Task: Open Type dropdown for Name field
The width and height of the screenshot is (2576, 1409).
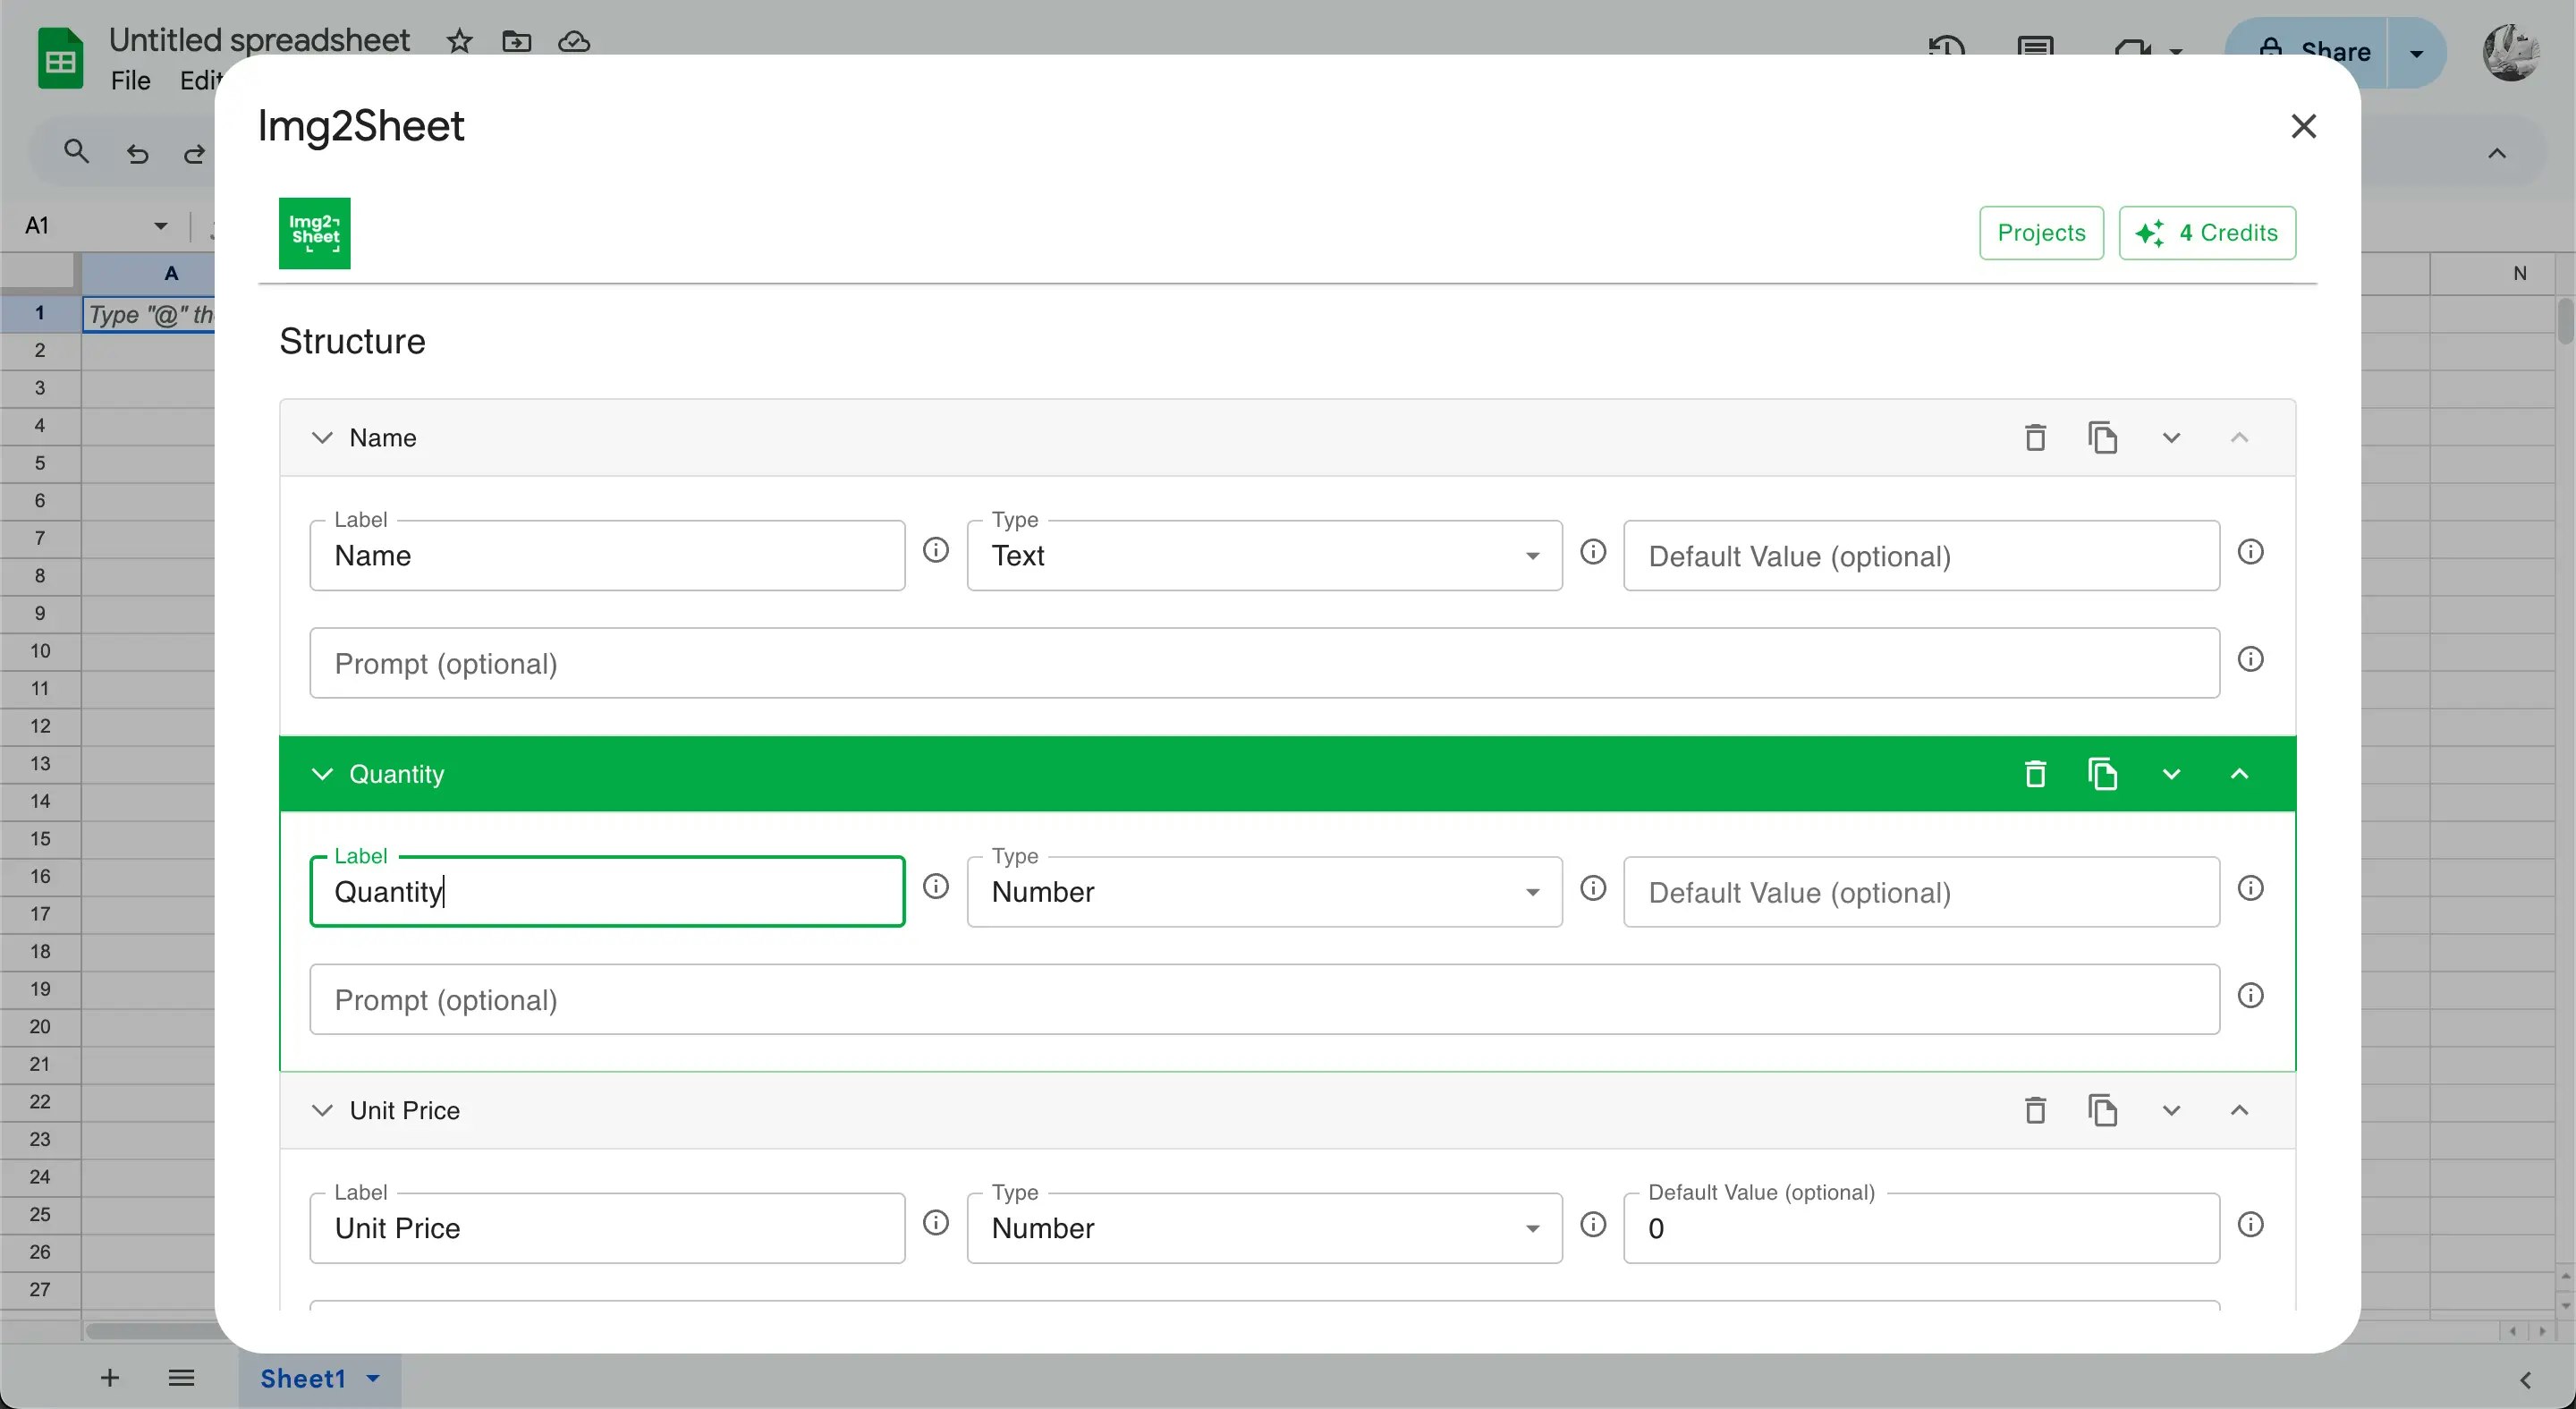Action: click(1264, 556)
